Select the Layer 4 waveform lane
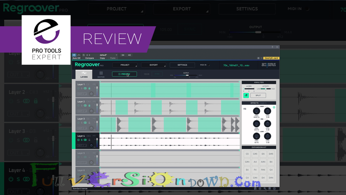This screenshot has height=195, width=346. (170, 141)
